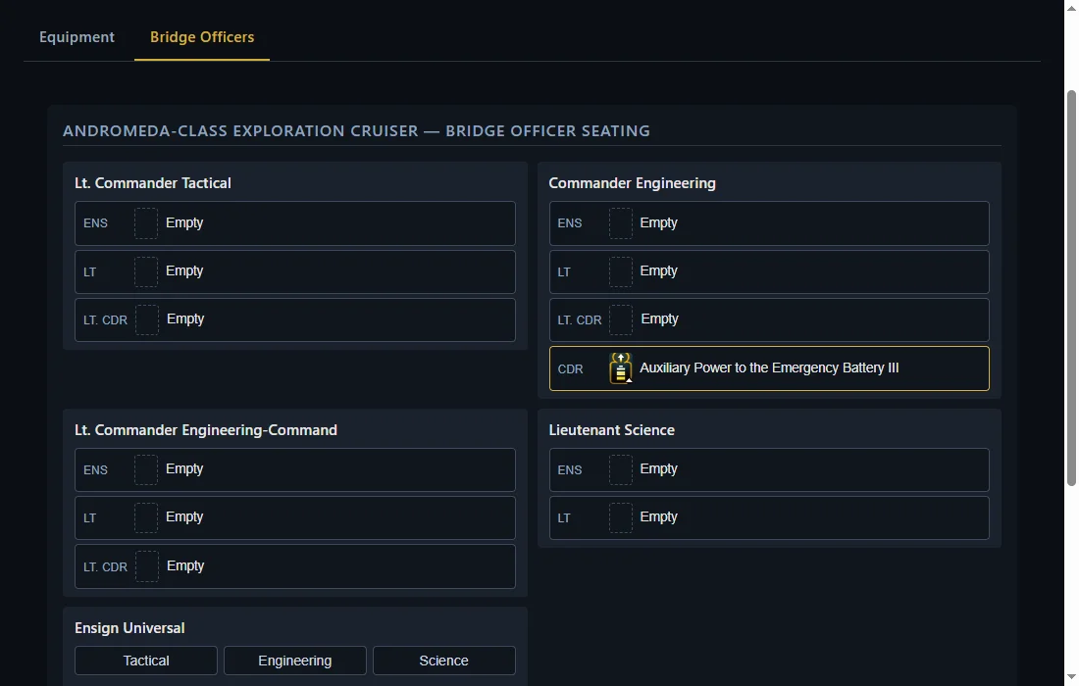Click the CDR slot with Auxiliary Power ability
This screenshot has height=686, width=1079.
769,368
